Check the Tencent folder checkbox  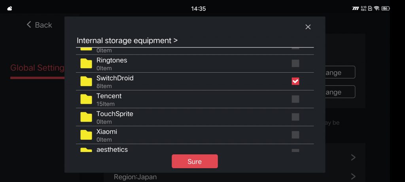point(295,99)
